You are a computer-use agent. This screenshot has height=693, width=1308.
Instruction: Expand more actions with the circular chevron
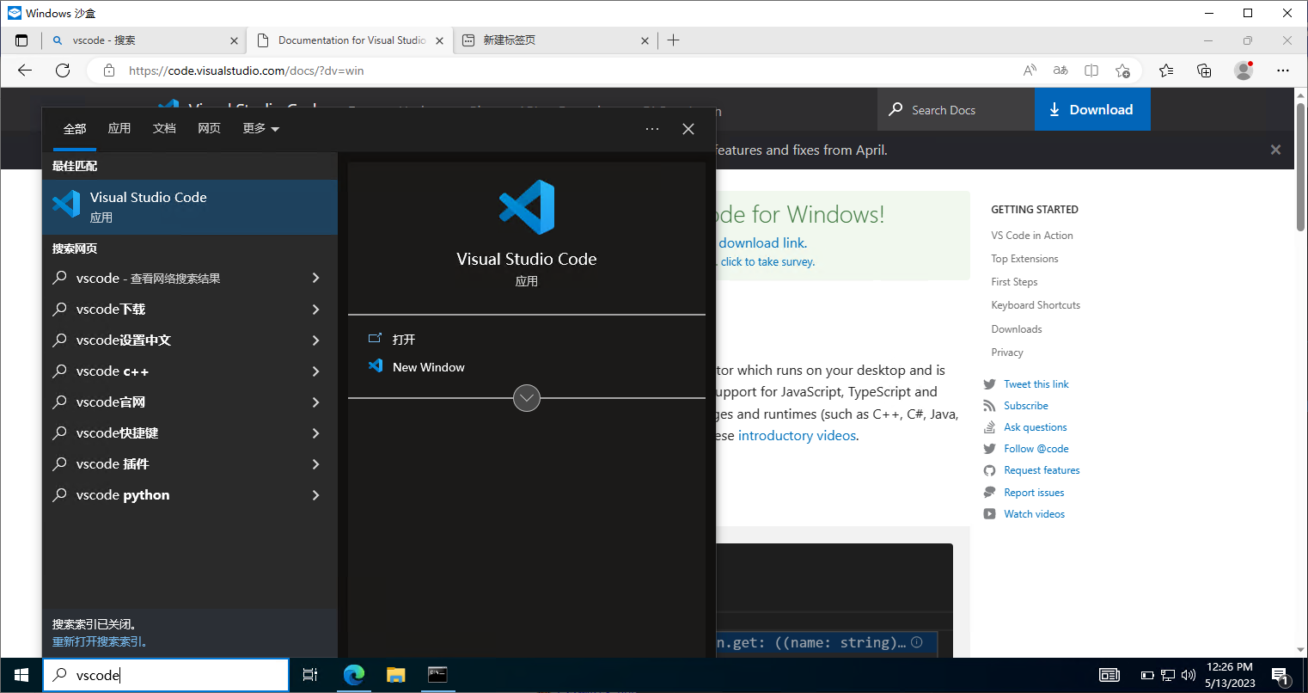tap(527, 398)
